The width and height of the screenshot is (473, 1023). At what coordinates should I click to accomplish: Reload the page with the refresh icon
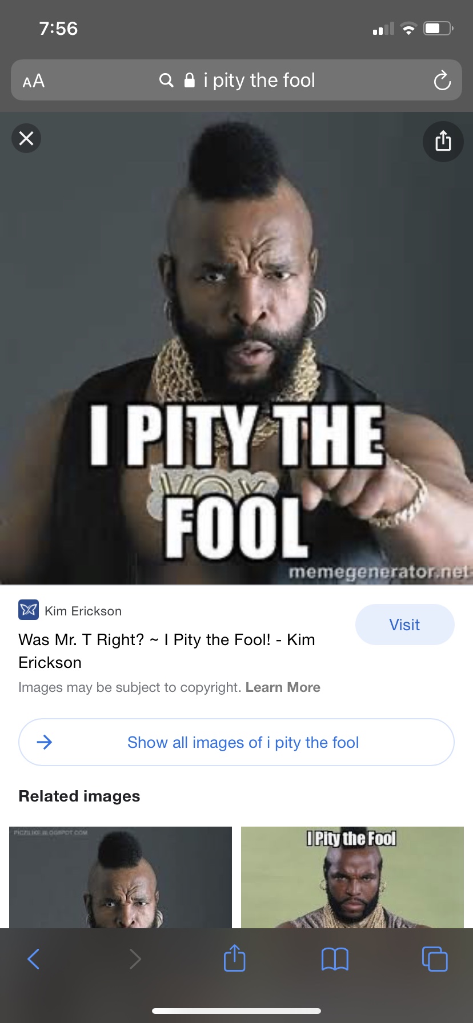(x=442, y=80)
